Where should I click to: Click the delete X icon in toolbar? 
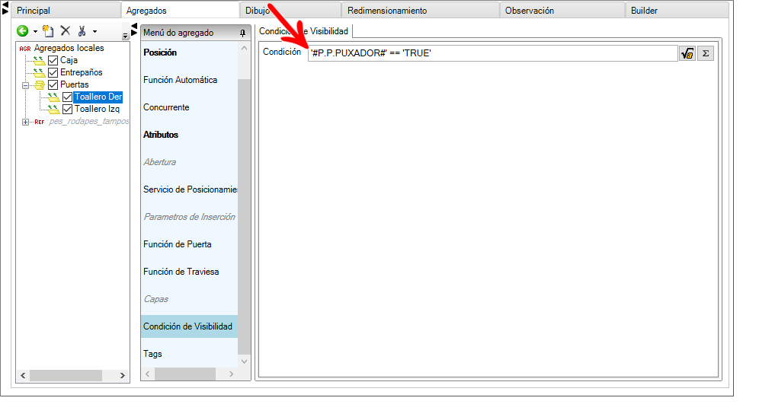pyautogui.click(x=66, y=31)
